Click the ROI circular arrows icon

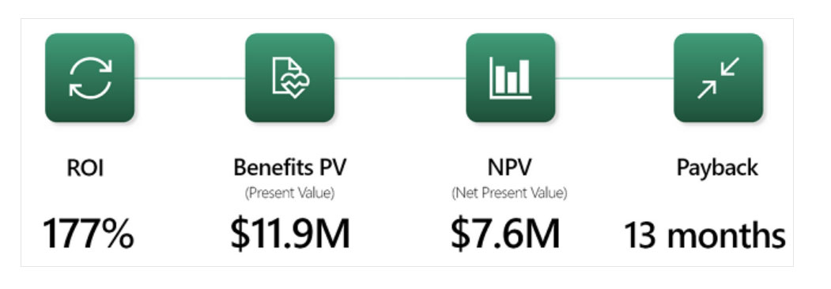tap(90, 78)
